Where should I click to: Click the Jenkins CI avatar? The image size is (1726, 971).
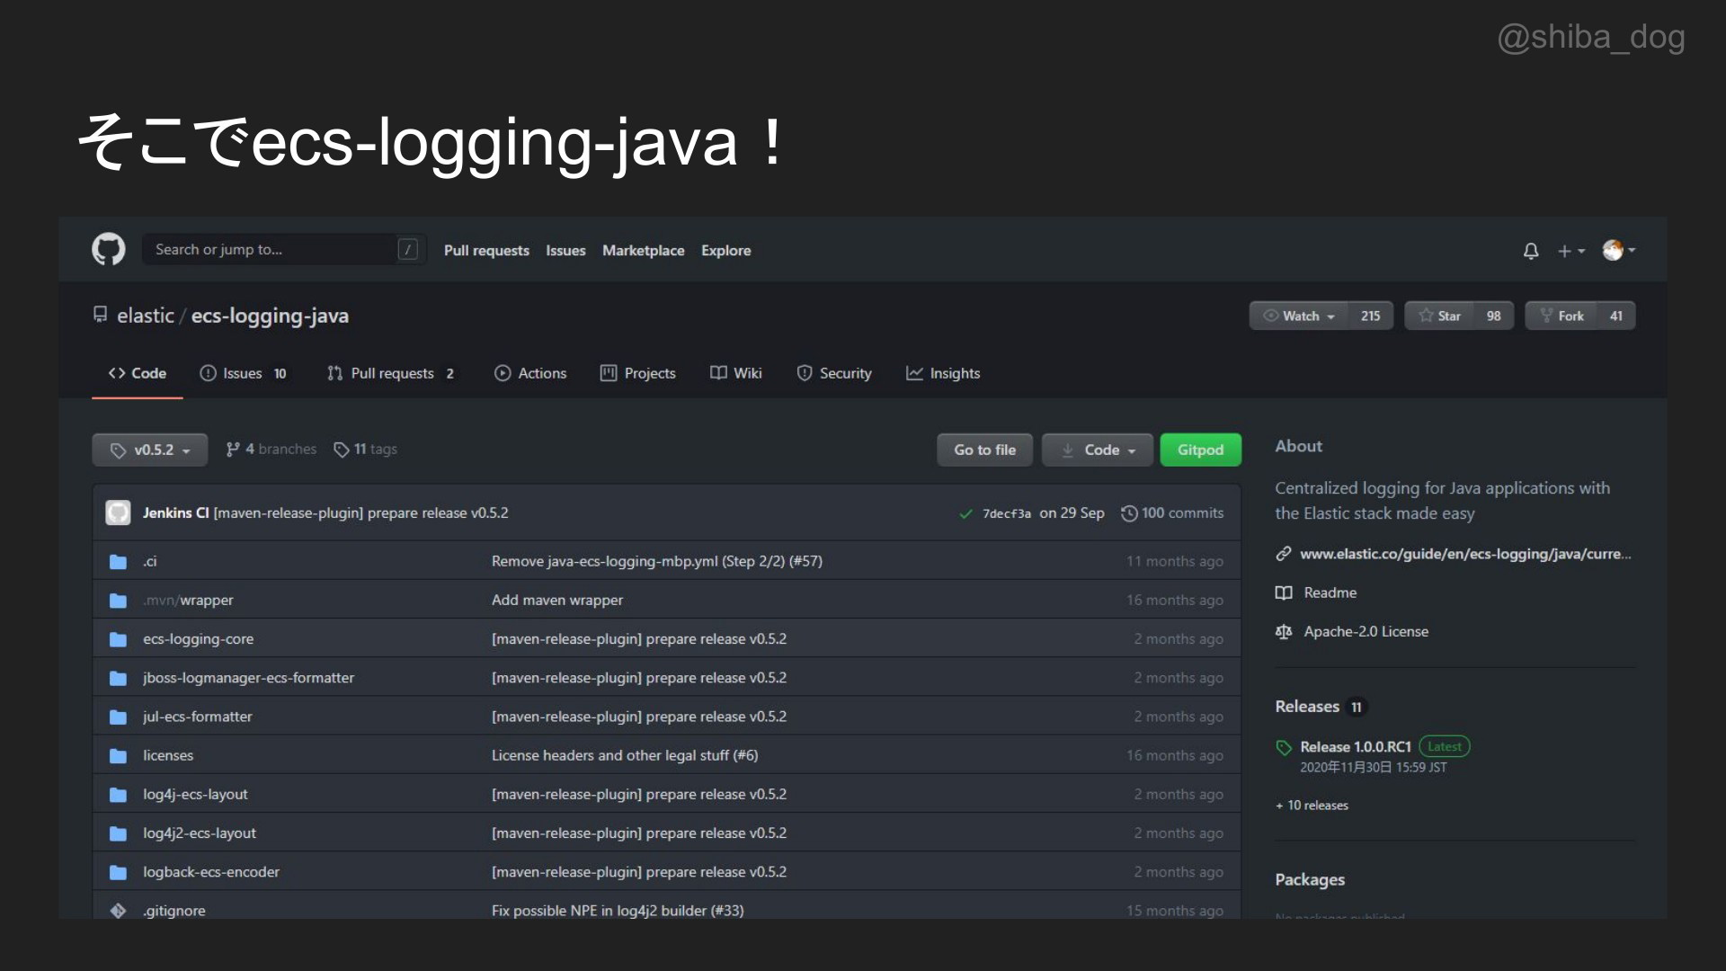(x=118, y=512)
